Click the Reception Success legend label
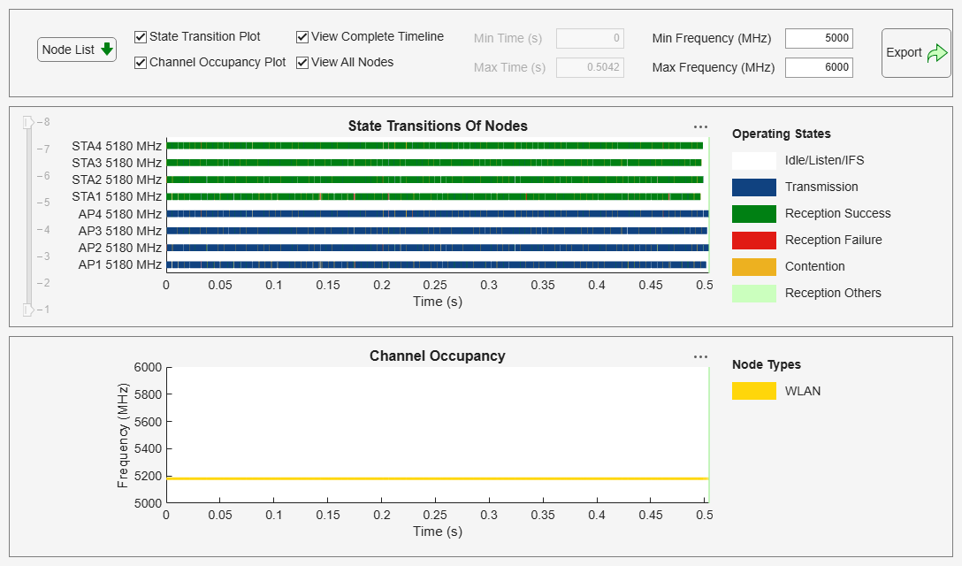The image size is (962, 566). (x=837, y=214)
